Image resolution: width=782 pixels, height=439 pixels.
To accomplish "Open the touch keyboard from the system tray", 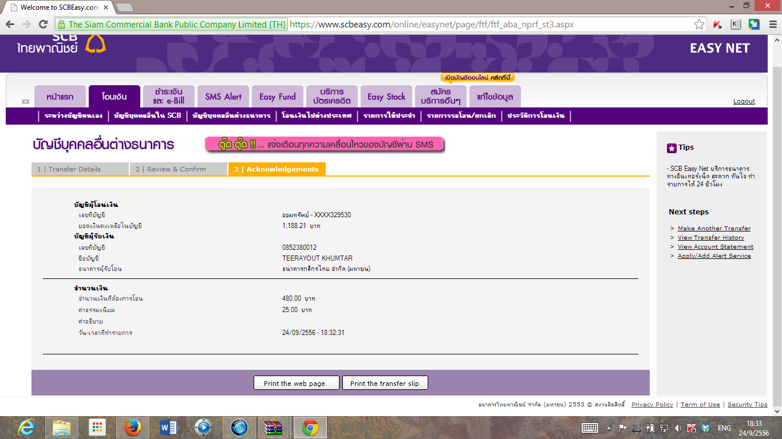I will coord(590,428).
